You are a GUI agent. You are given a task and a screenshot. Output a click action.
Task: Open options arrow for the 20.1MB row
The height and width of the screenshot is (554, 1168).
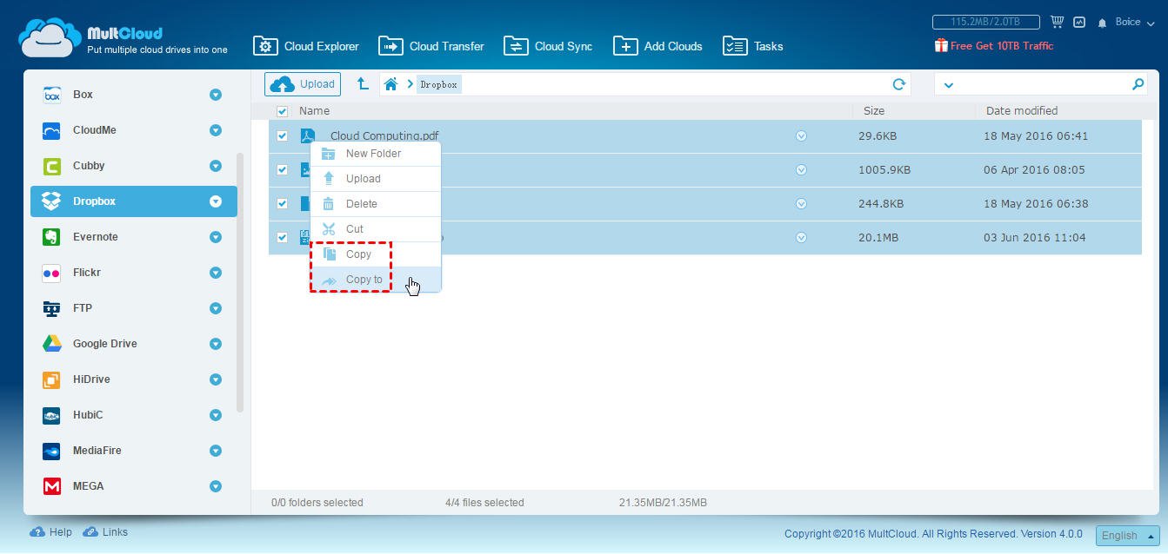[801, 238]
